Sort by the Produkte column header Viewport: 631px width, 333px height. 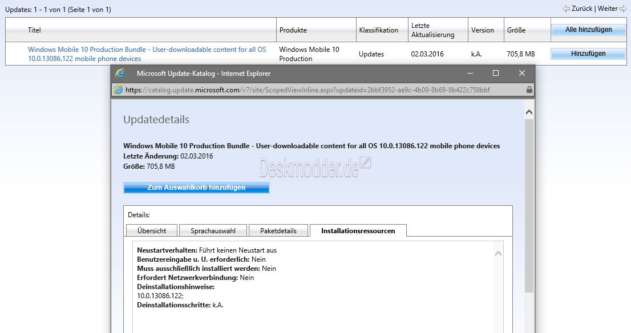click(293, 30)
